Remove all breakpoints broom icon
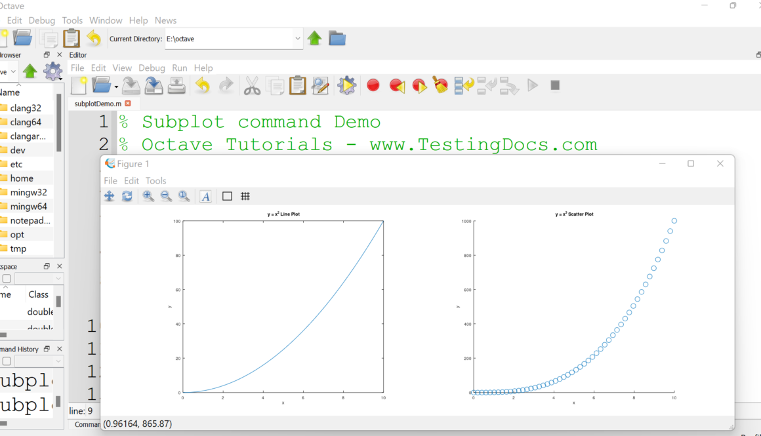 (x=441, y=85)
